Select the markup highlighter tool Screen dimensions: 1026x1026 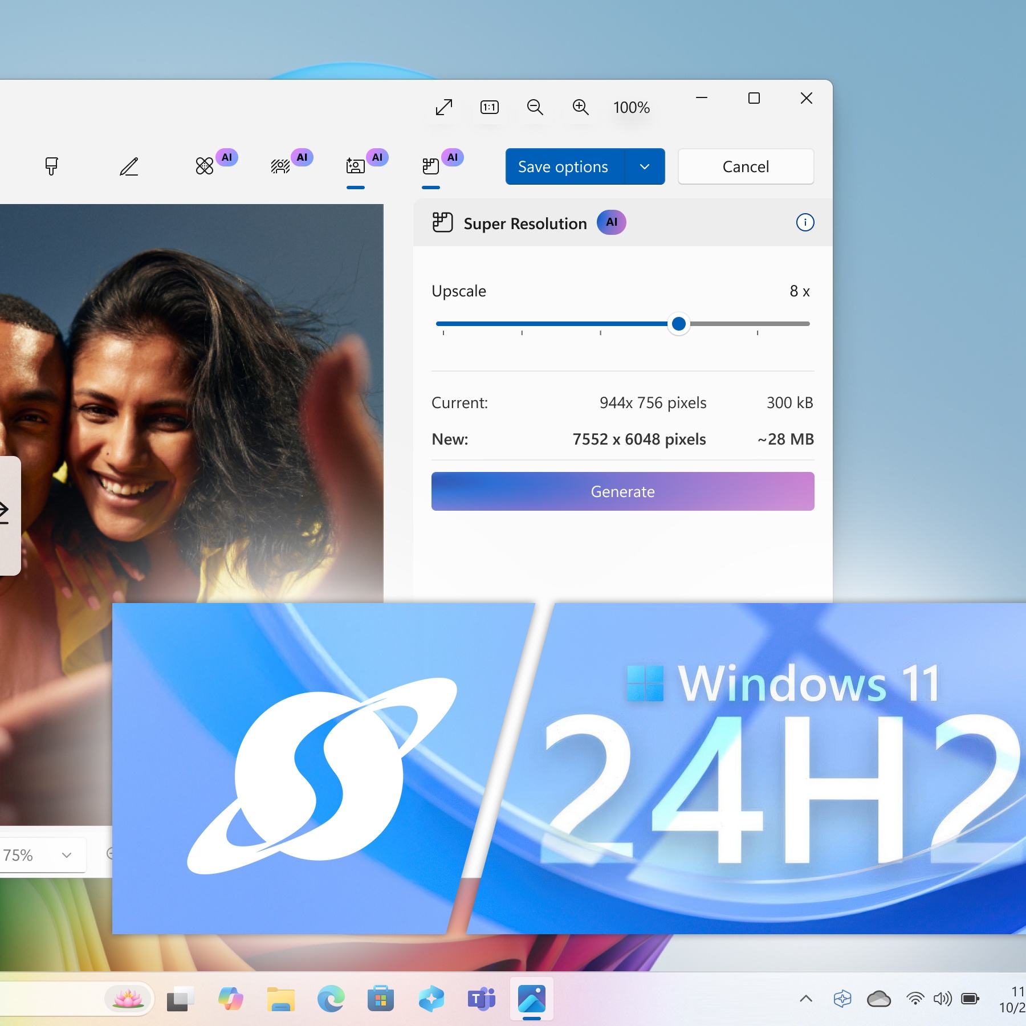[51, 166]
